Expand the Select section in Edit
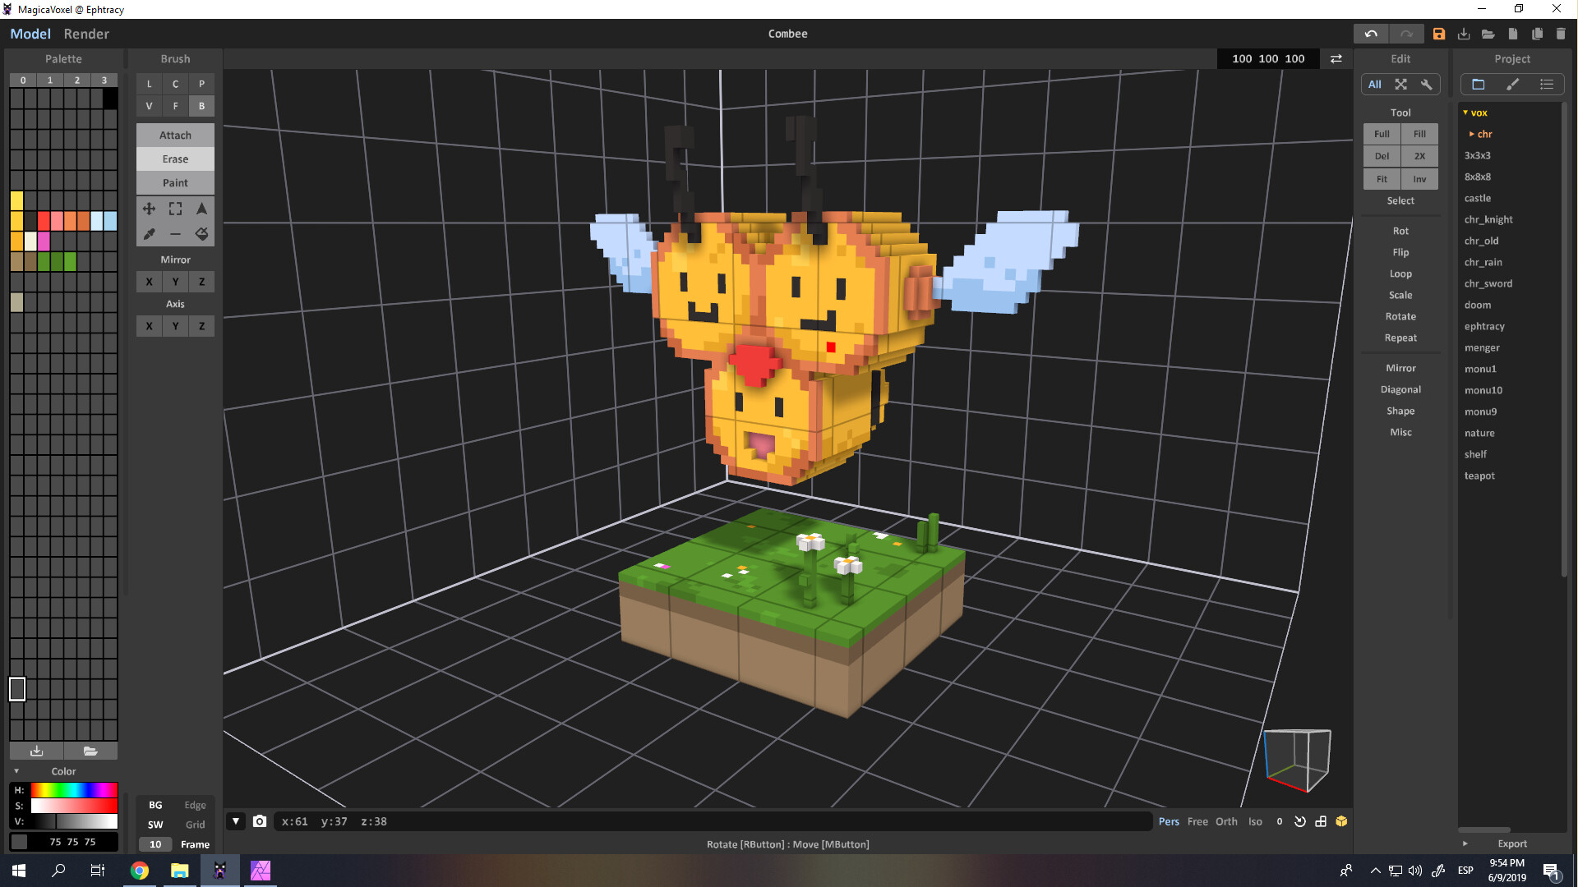This screenshot has height=887, width=1578. point(1400,200)
